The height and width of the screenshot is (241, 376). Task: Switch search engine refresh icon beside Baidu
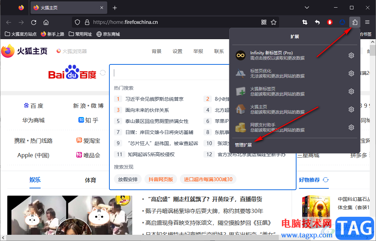pyautogui.click(x=103, y=73)
